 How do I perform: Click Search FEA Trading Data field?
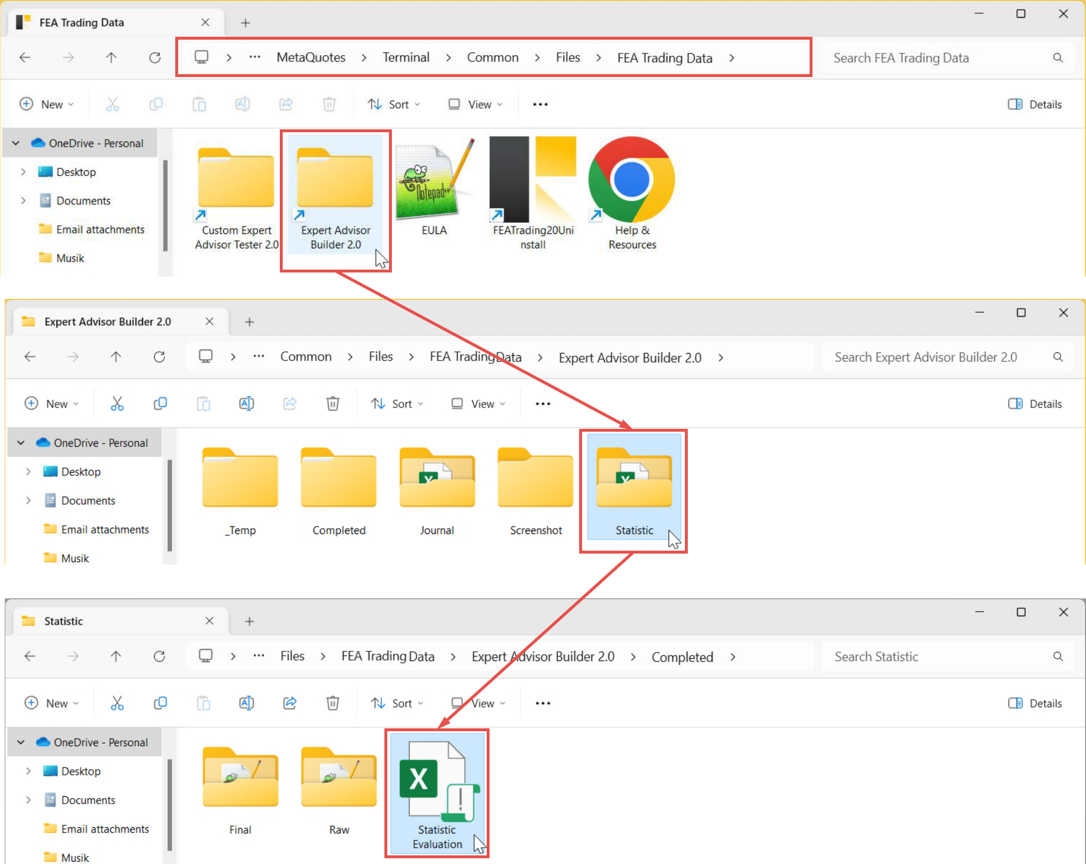(946, 57)
